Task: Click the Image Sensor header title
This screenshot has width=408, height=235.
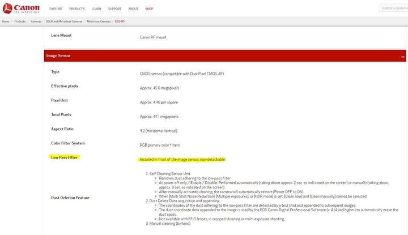Action: pos(58,55)
